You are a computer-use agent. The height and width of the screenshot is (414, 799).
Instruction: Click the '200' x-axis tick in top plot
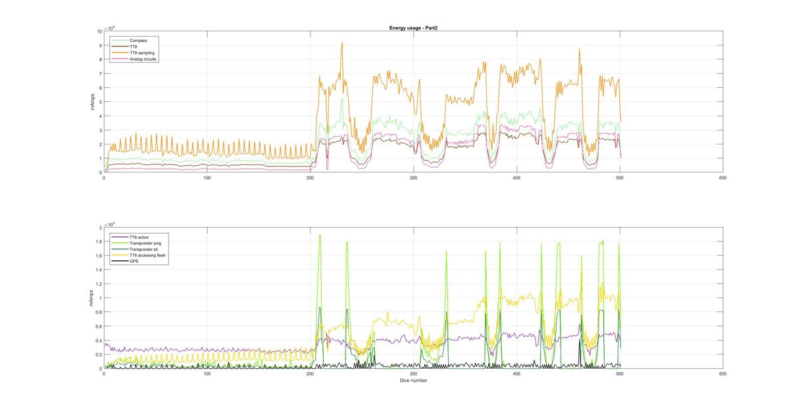click(x=310, y=178)
